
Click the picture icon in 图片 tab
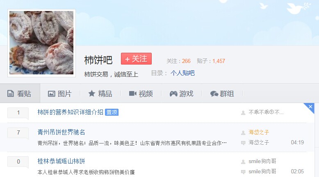[x=52, y=94]
